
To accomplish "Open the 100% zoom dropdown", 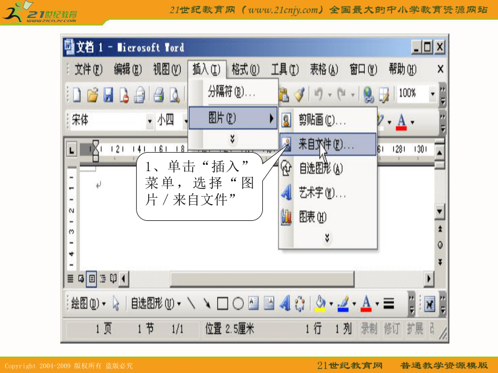I will pyautogui.click(x=433, y=94).
